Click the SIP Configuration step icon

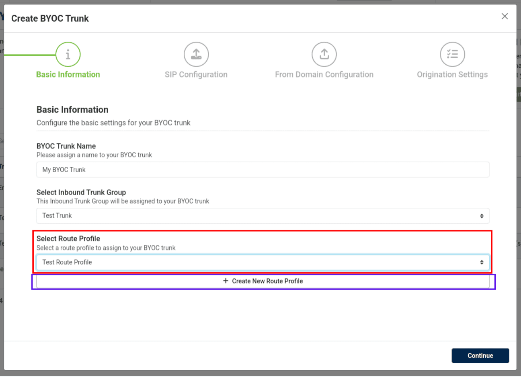pyautogui.click(x=196, y=54)
